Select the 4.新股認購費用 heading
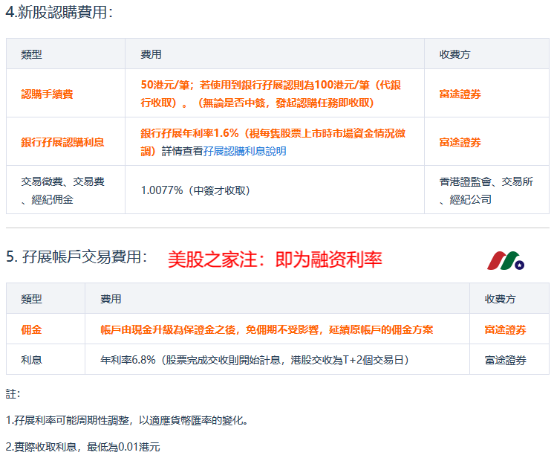 pyautogui.click(x=59, y=13)
